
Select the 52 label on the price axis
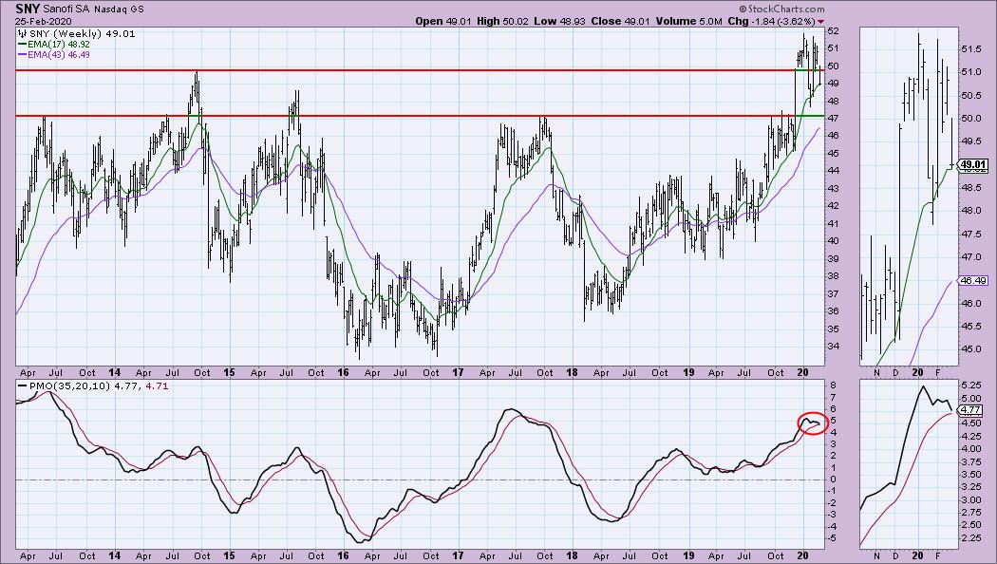833,30
